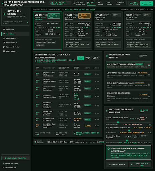Select the CN // GACC Decree 248/249 pack

[x=129, y=65]
